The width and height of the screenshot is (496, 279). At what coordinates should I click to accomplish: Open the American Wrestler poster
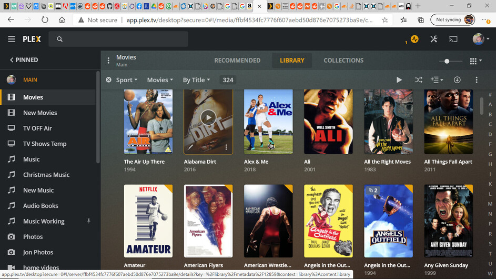tap(268, 221)
